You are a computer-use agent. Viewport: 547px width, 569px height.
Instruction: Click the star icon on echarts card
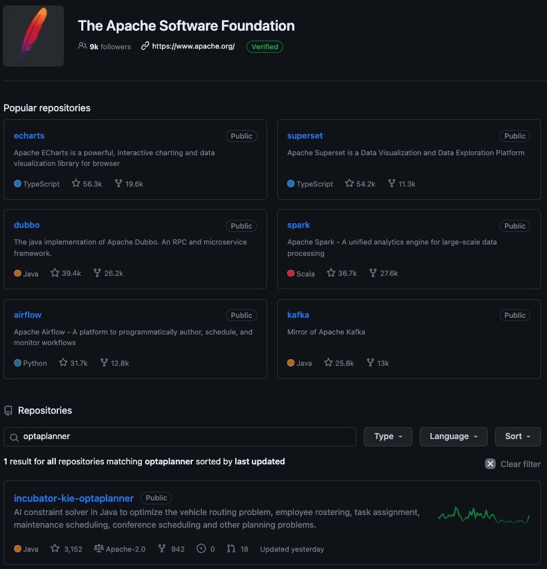pos(76,183)
